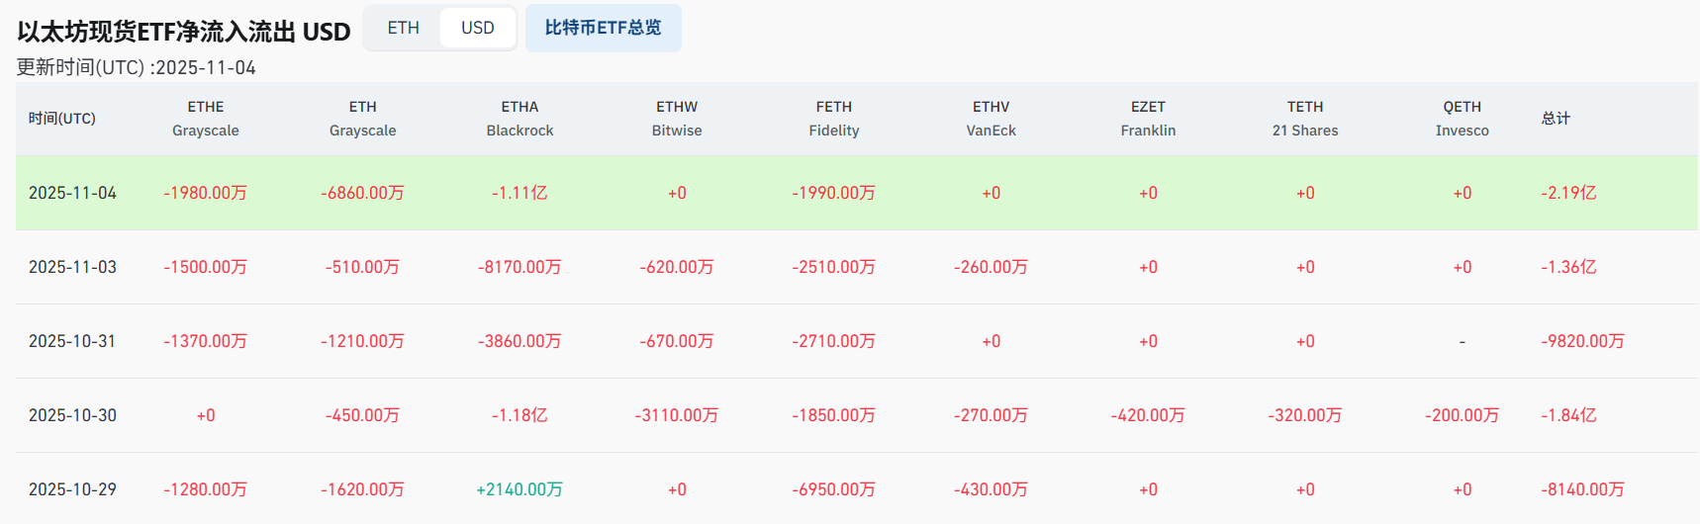
Task: Select the USD unit toggle
Action: click(x=477, y=28)
